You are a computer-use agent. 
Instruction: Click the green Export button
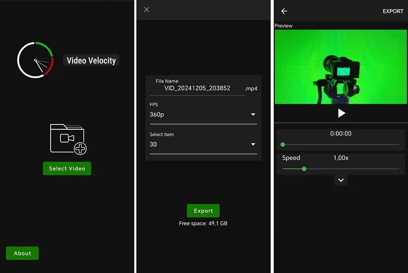203,211
